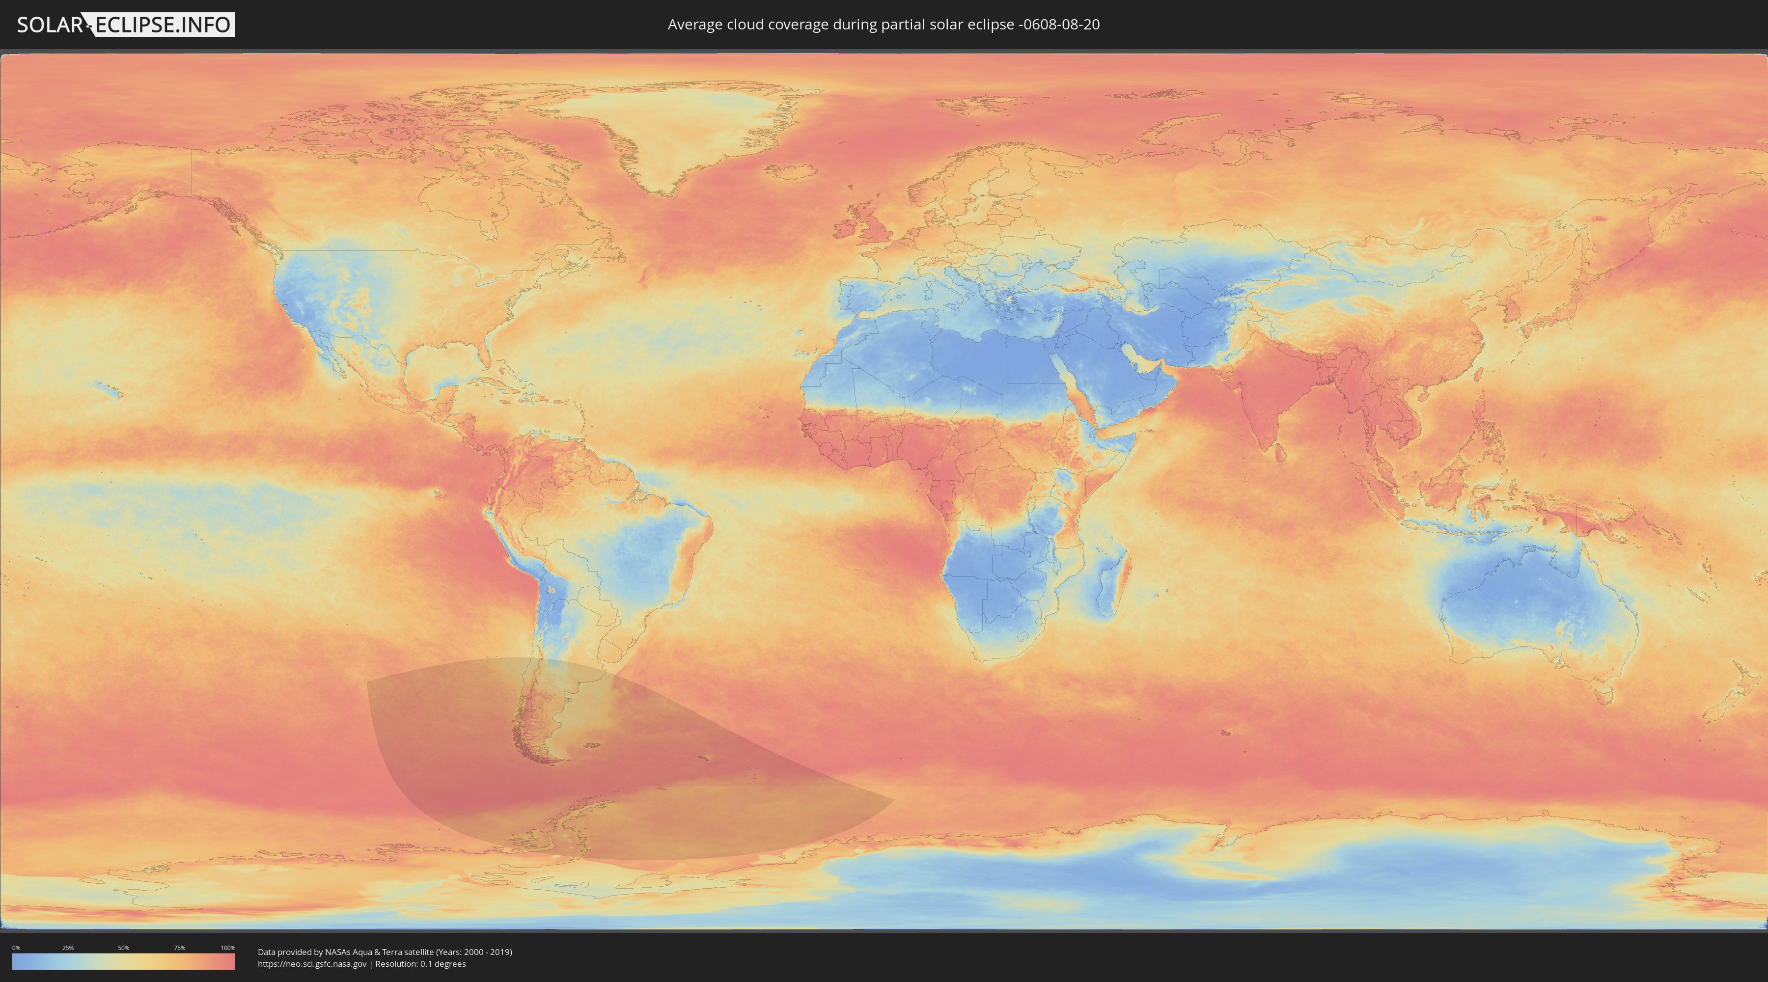Viewport: 1768px width, 982px height.
Task: Click the 75% label above the legend
Action: click(x=179, y=948)
